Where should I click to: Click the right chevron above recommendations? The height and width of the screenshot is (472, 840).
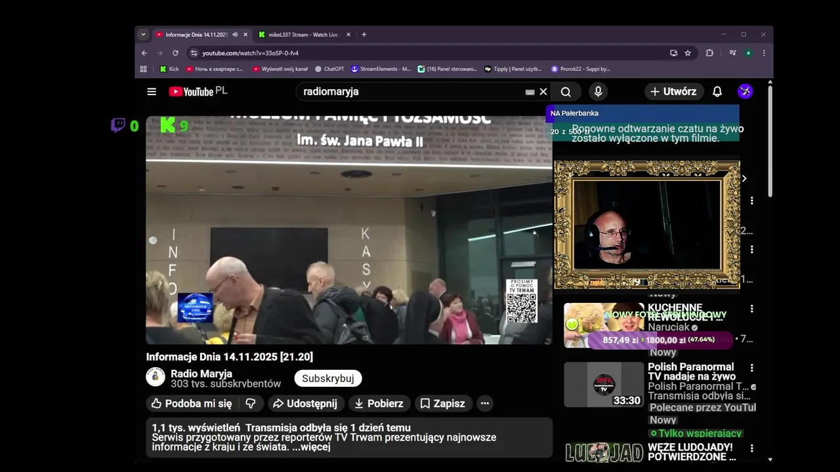(x=744, y=178)
